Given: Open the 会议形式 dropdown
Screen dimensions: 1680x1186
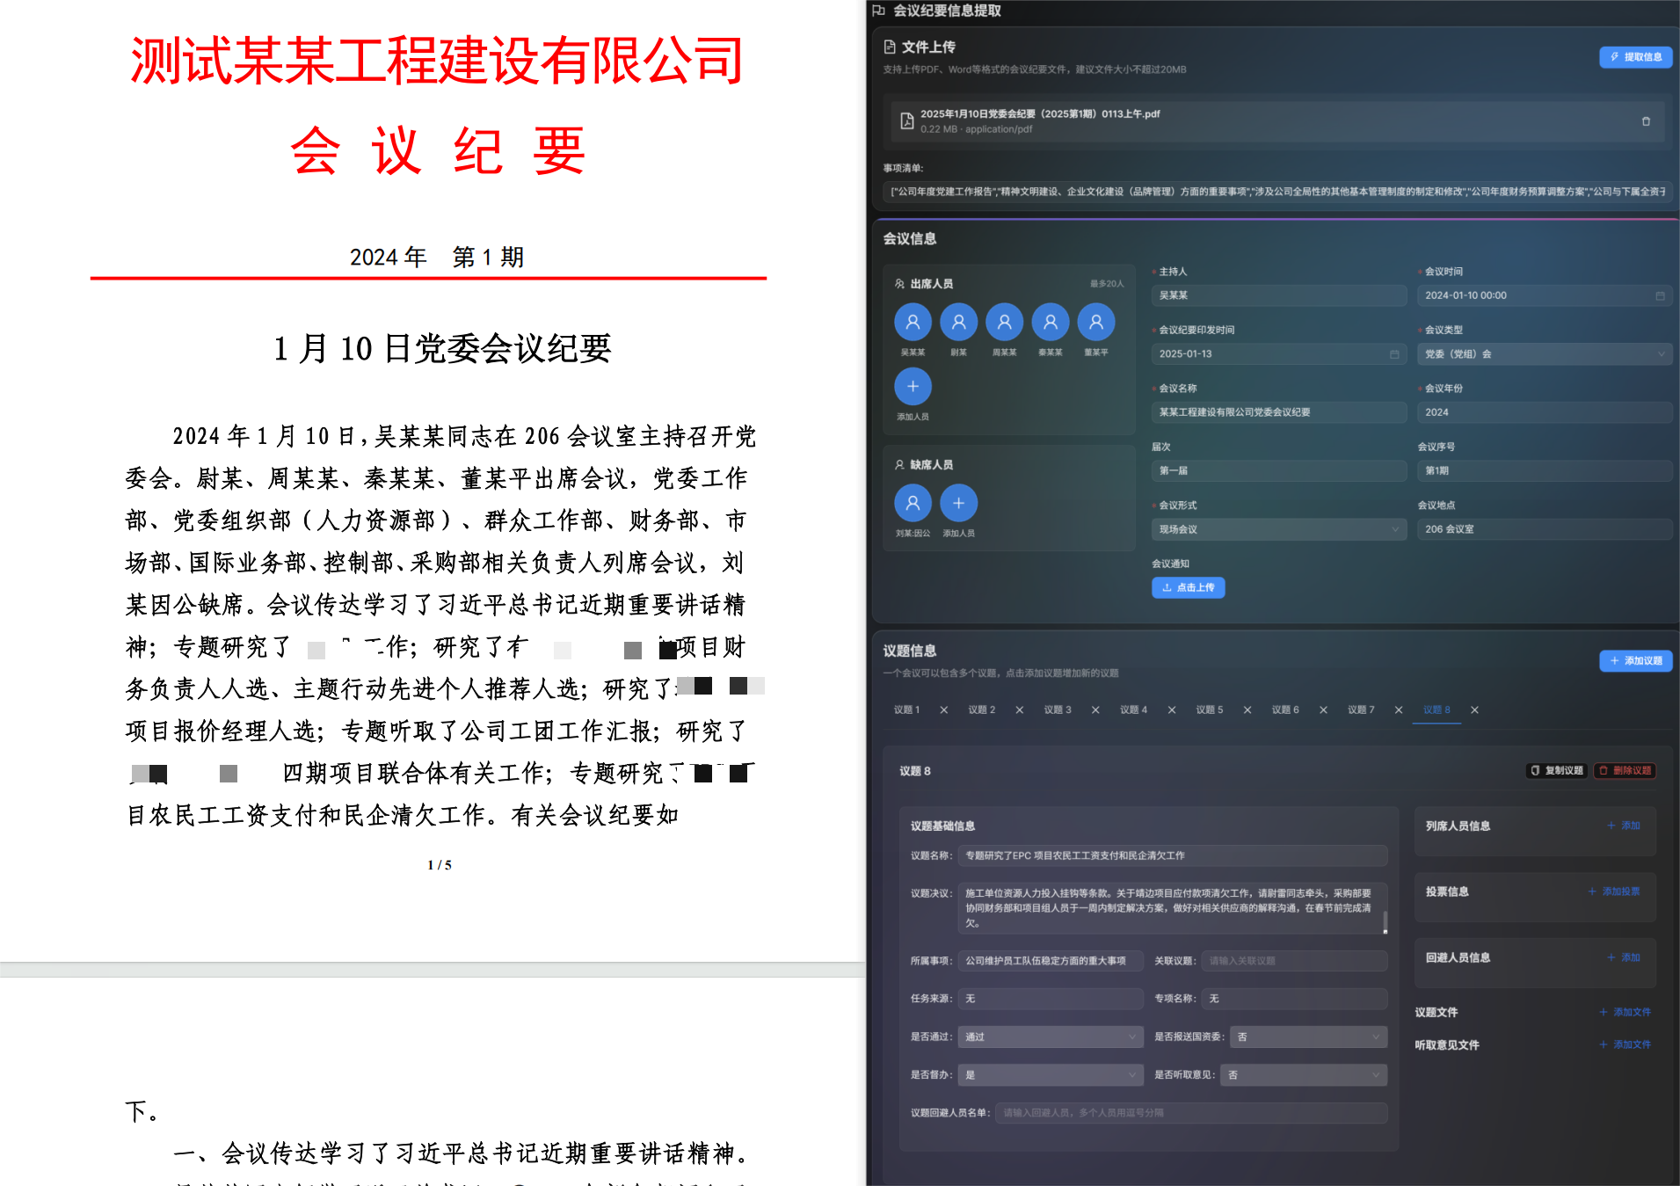Looking at the screenshot, I should click(1277, 529).
